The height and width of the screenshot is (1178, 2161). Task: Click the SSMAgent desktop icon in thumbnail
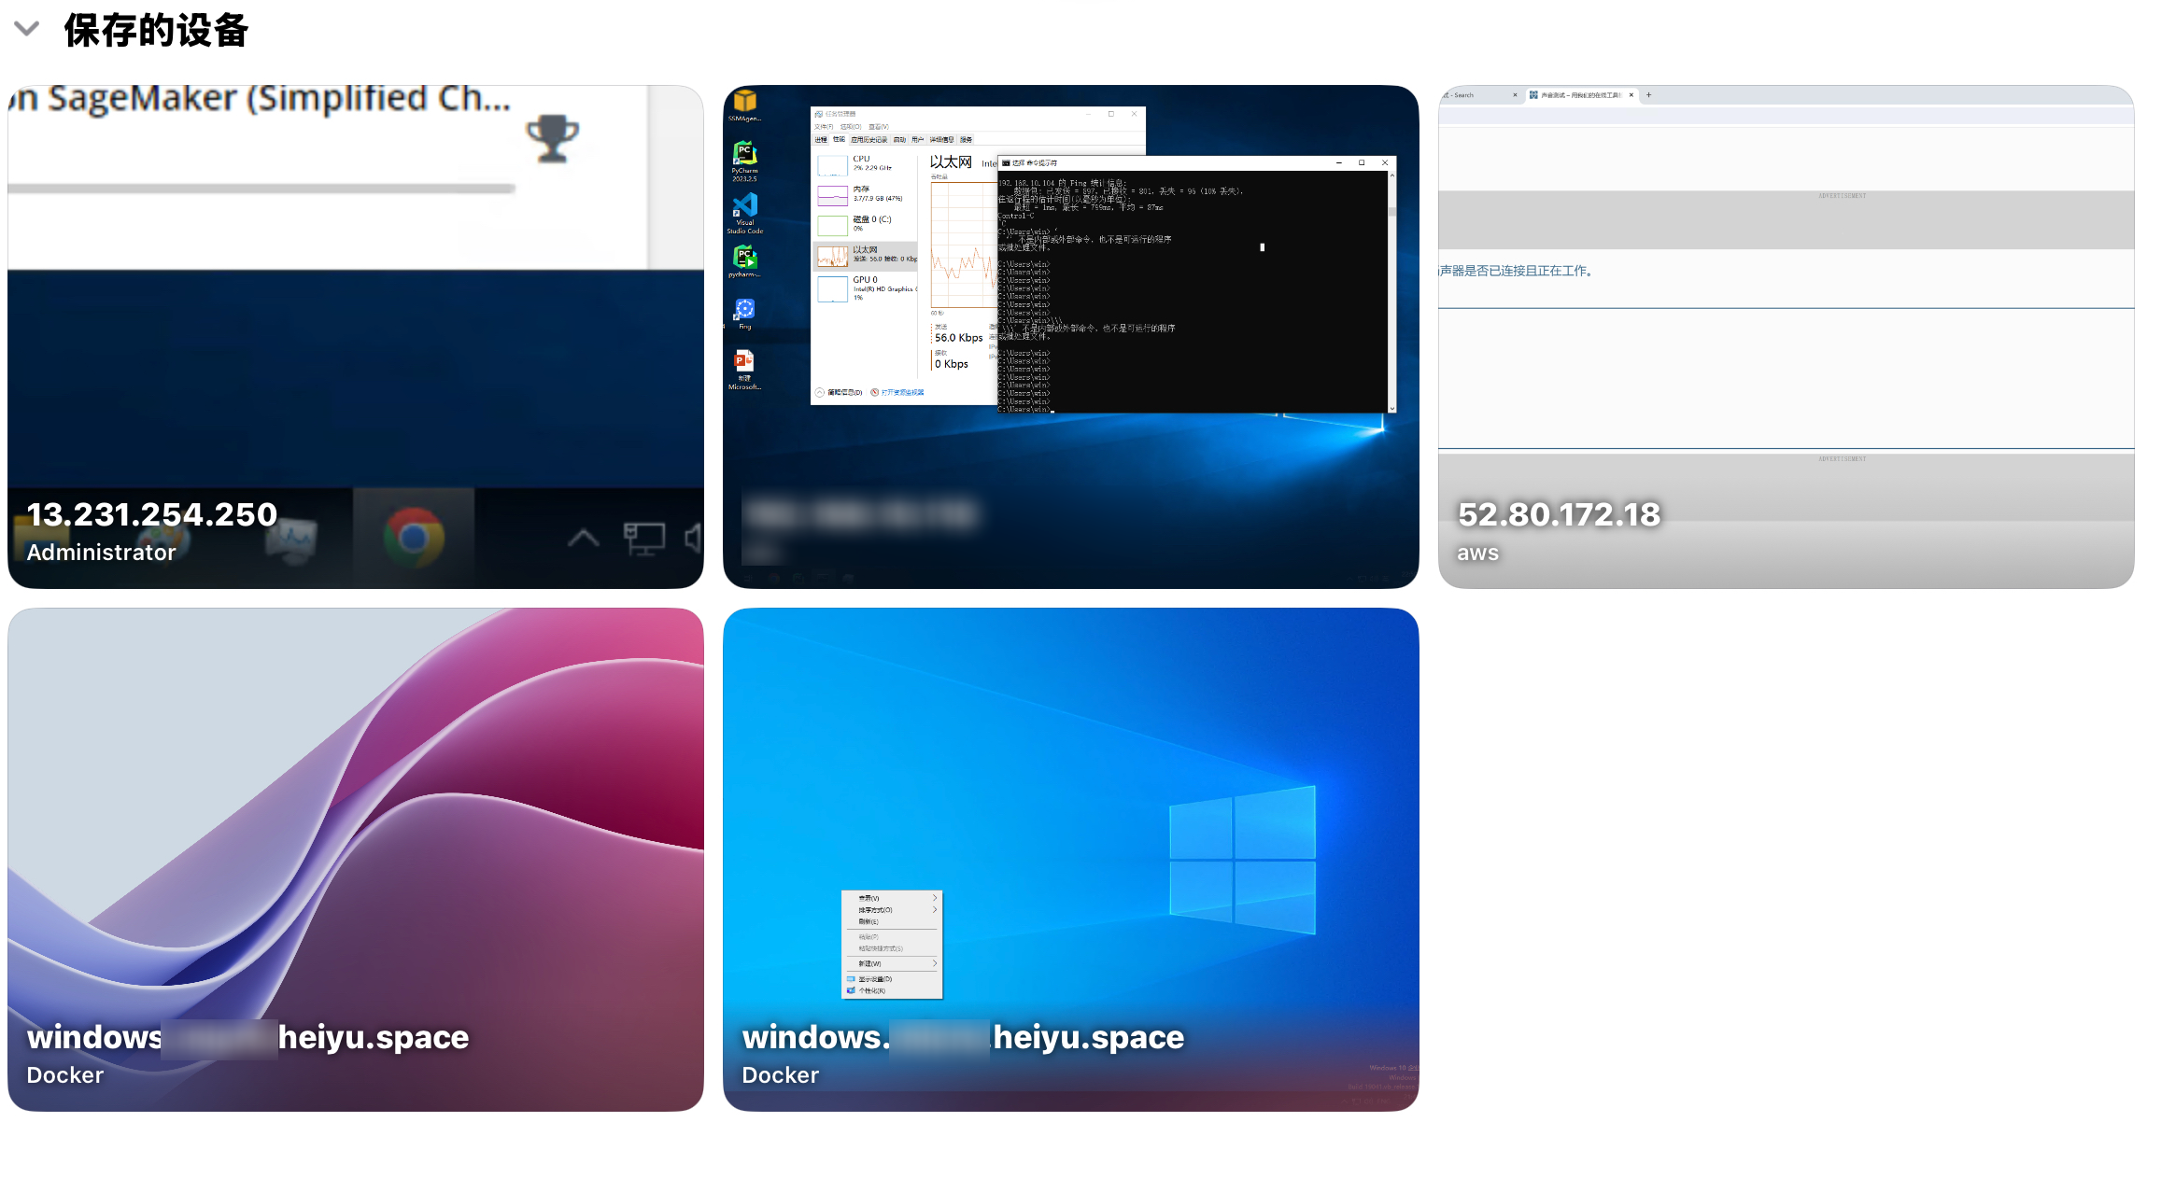coord(744,101)
